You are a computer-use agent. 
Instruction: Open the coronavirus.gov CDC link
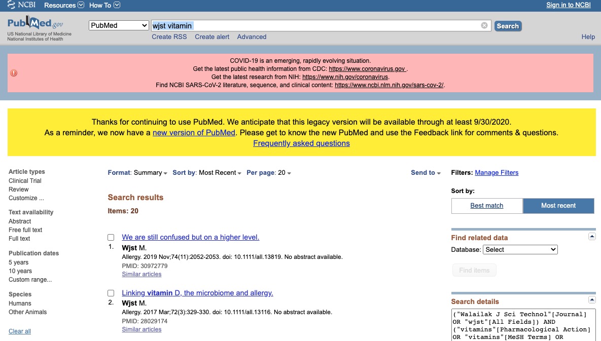pyautogui.click(x=367, y=69)
